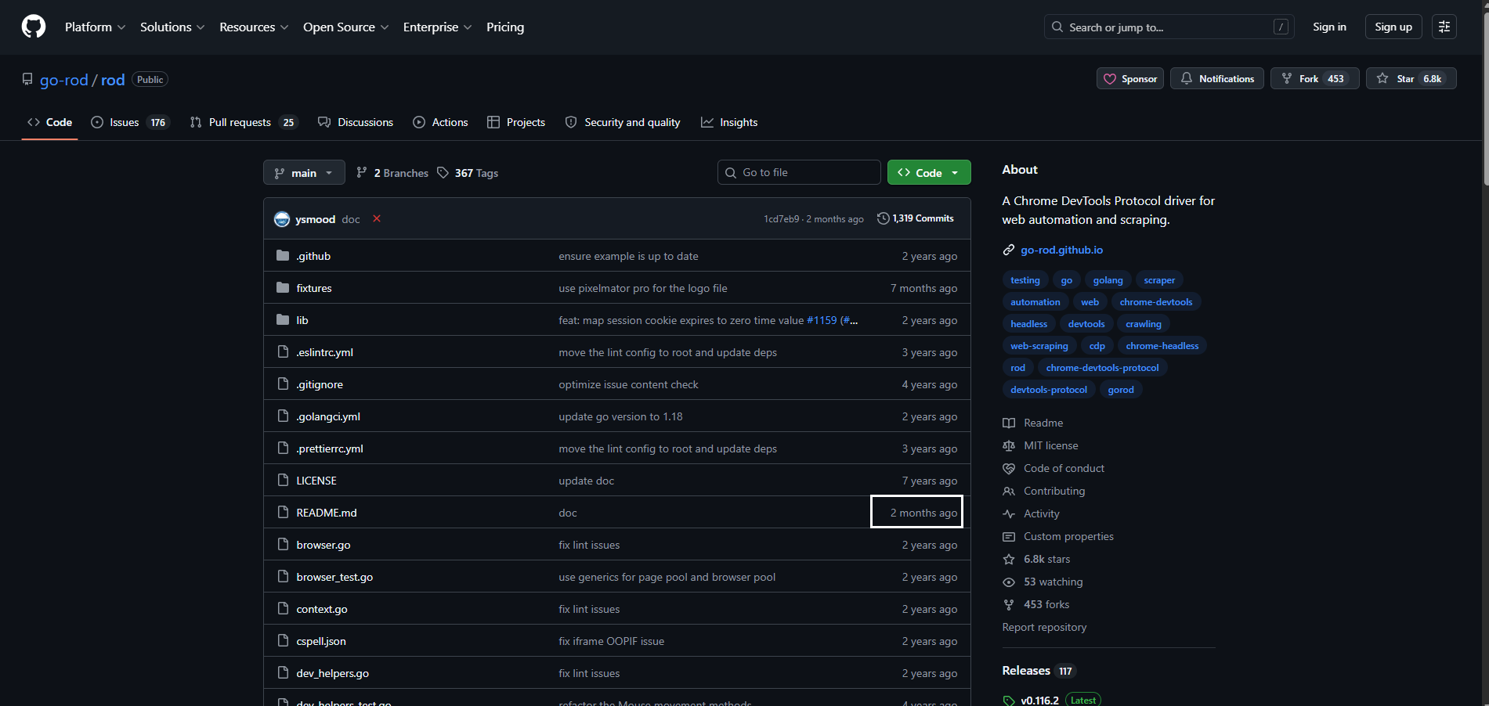1489x706 pixels.
Task: Click the 'update go version to 1.18' commit message
Action: 620,416
